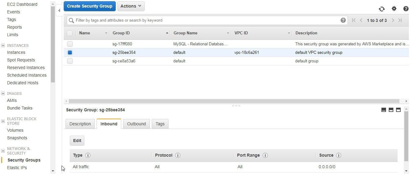Click Edit to modify inbound rules
The height and width of the screenshot is (174, 411).
tap(77, 141)
